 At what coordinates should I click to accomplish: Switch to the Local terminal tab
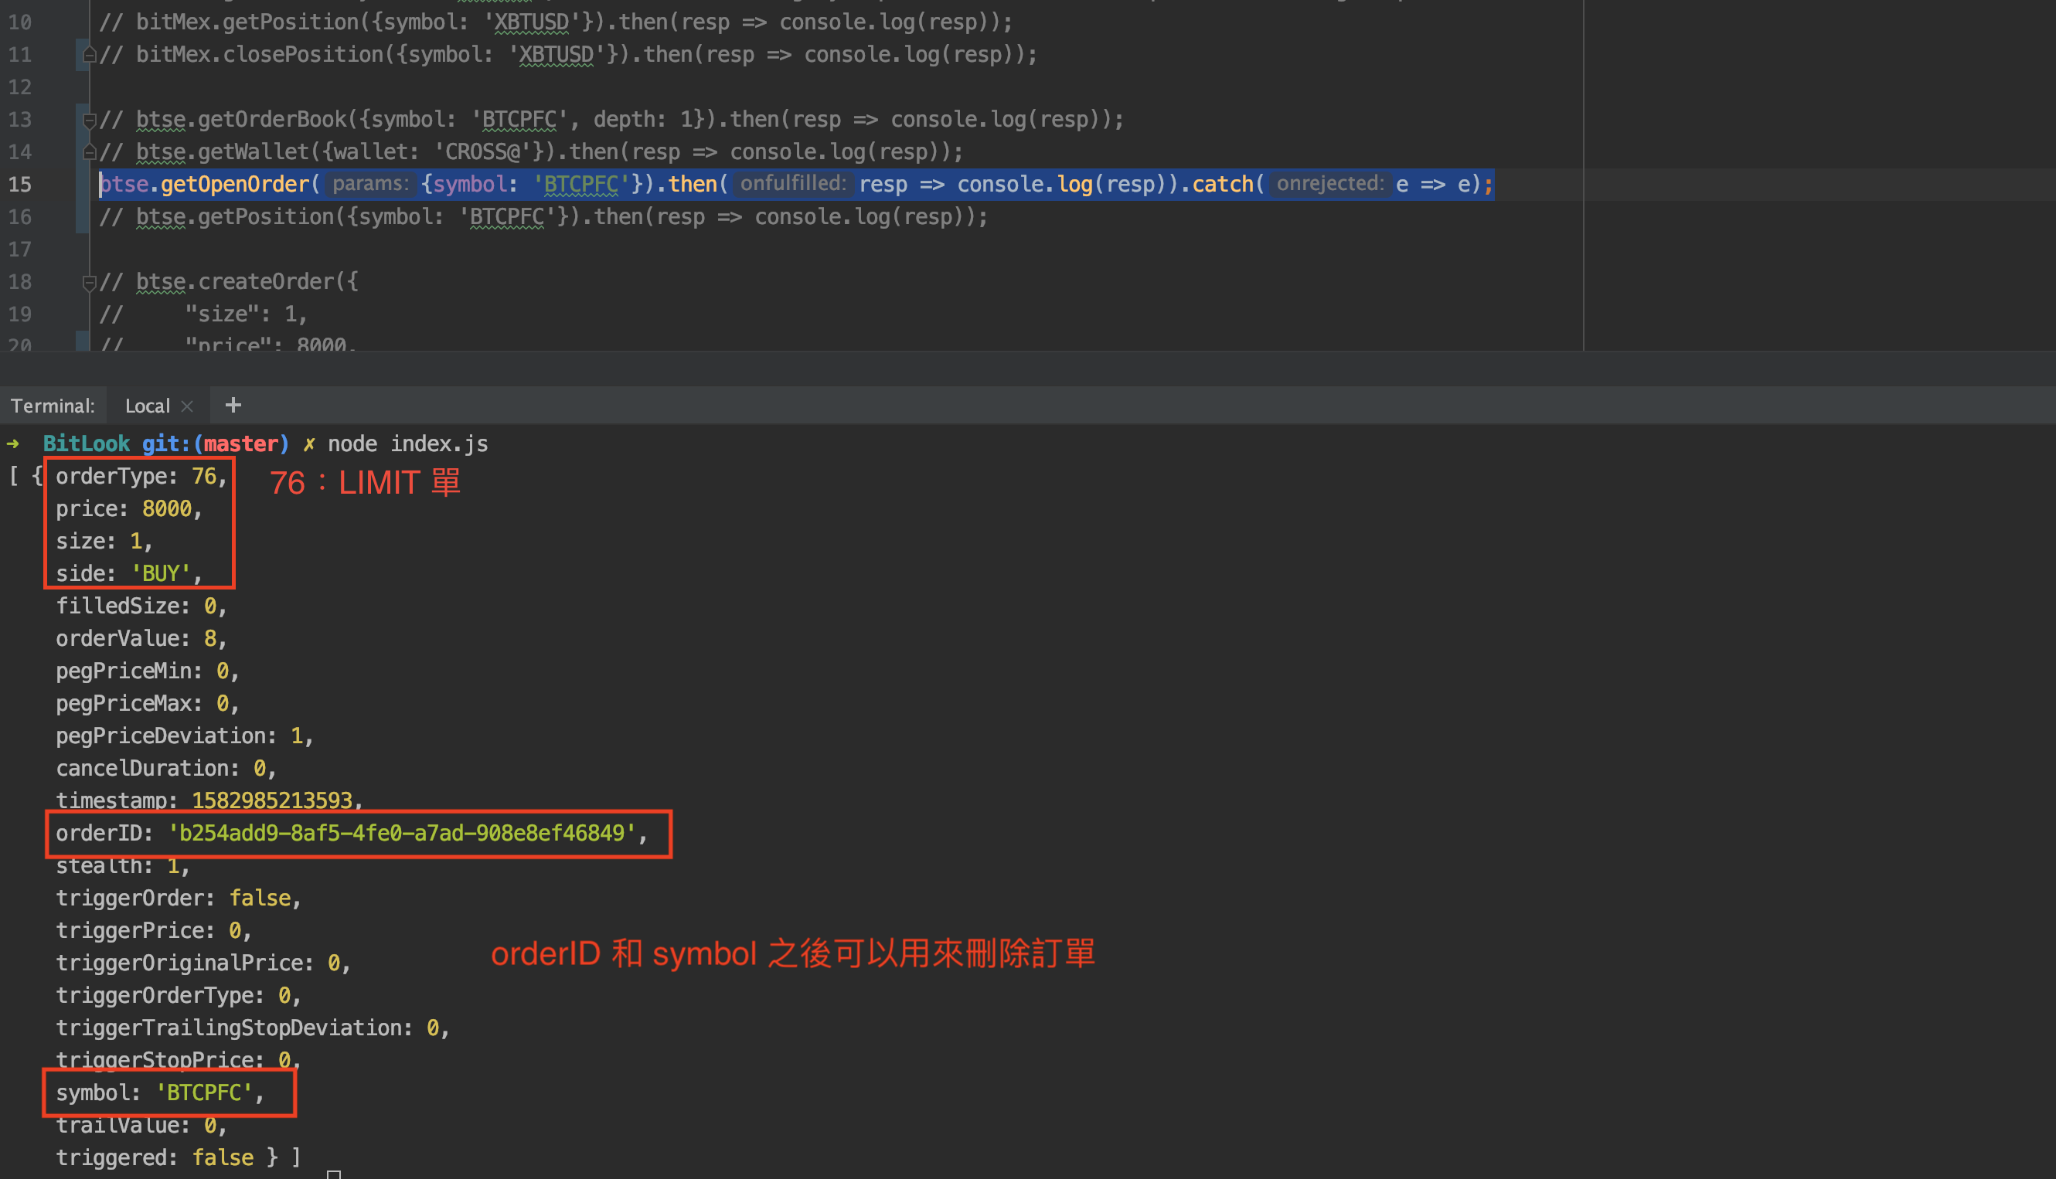[x=147, y=406]
